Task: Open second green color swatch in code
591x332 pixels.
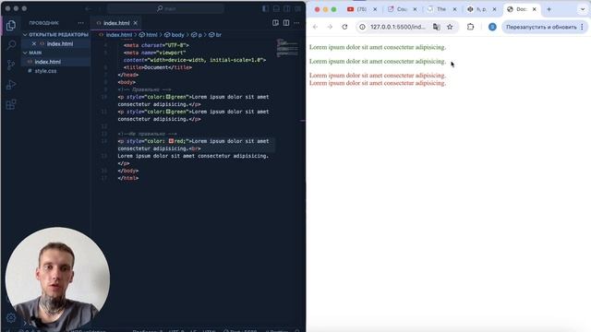Action: click(x=168, y=112)
